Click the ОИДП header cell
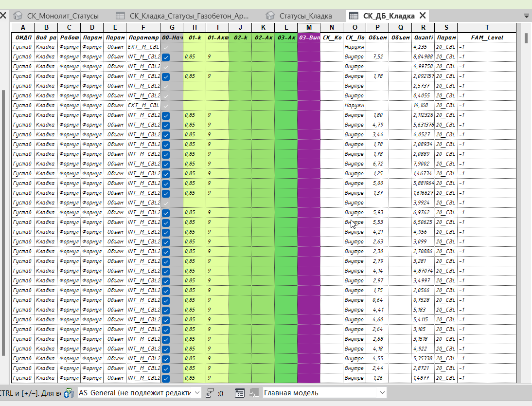The width and height of the screenshot is (532, 406). coord(23,37)
